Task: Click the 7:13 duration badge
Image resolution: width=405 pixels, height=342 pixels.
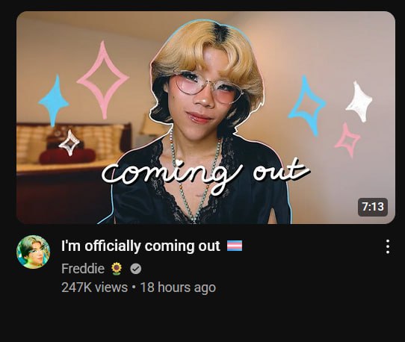Action: [x=372, y=207]
